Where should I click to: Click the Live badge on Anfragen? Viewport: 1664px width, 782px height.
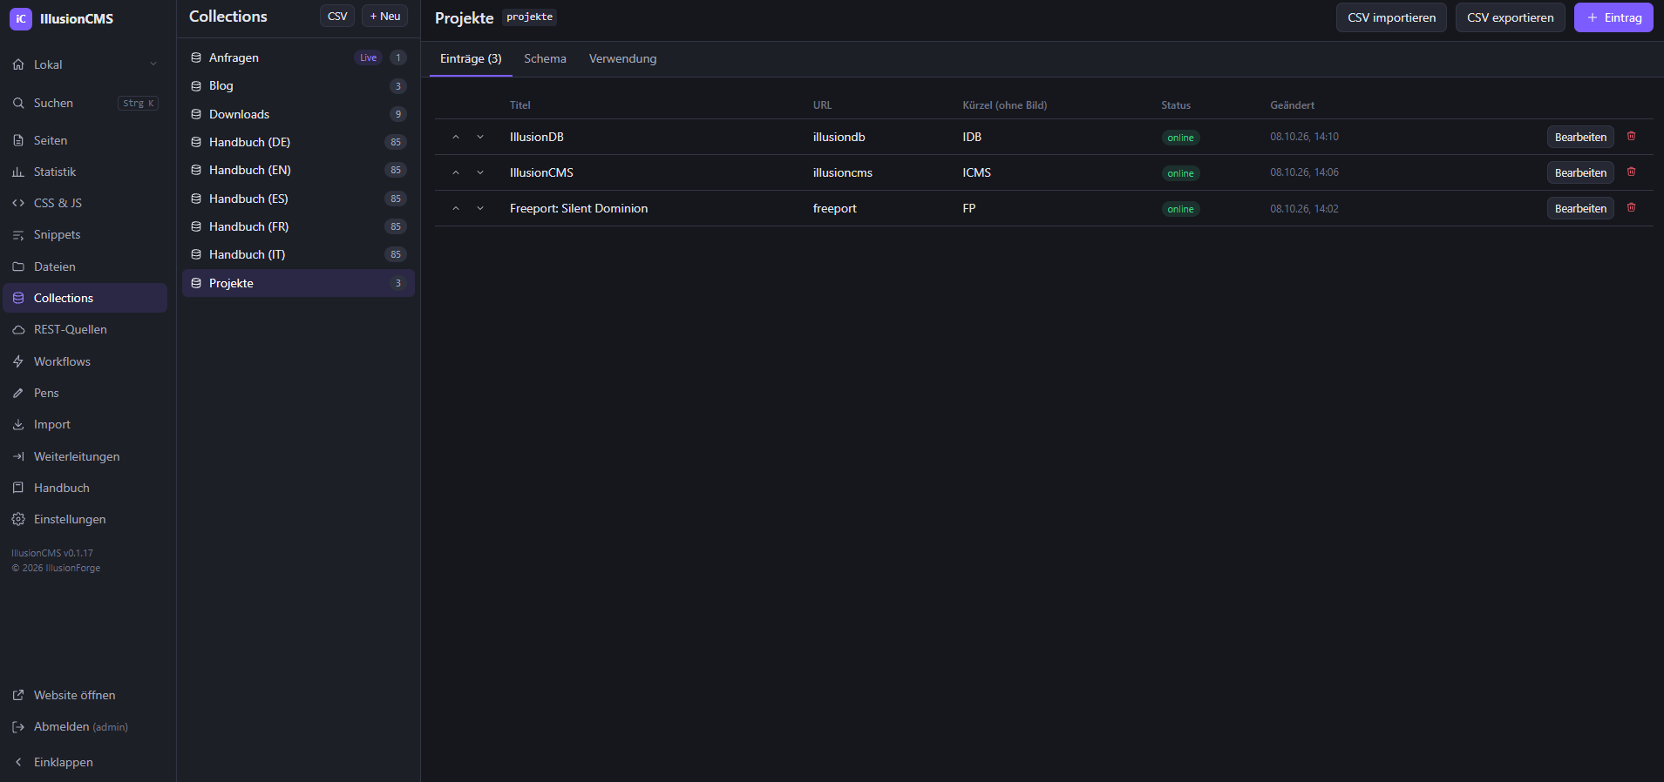[369, 57]
